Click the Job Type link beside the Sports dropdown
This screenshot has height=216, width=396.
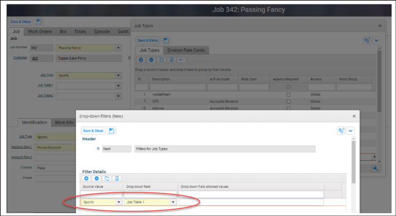(47, 75)
